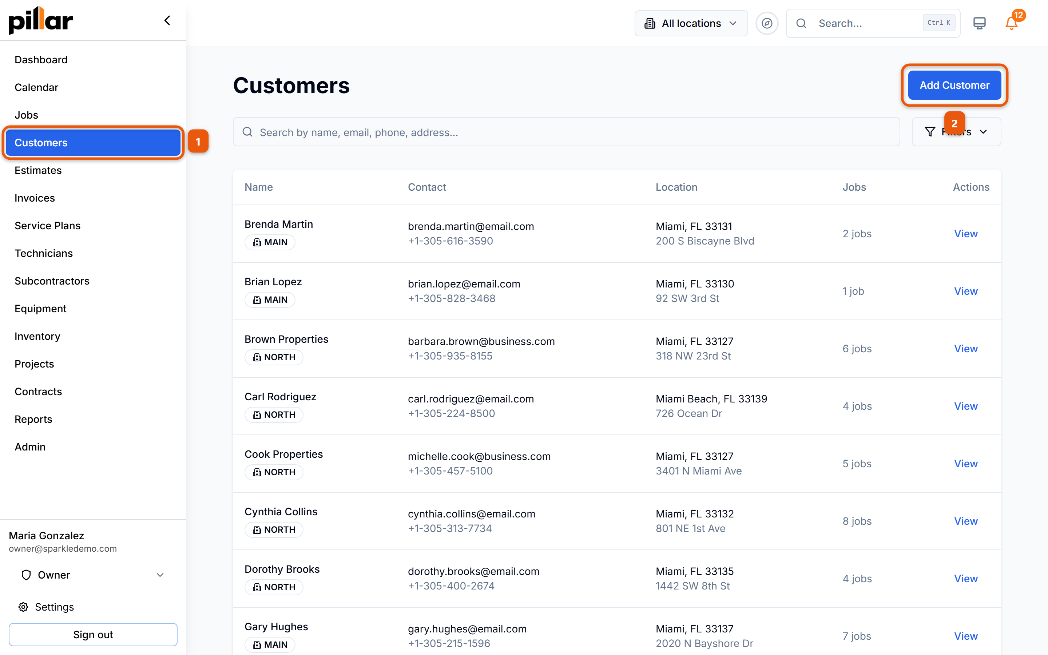Open the All locations dropdown
This screenshot has height=655, width=1048.
tap(691, 23)
